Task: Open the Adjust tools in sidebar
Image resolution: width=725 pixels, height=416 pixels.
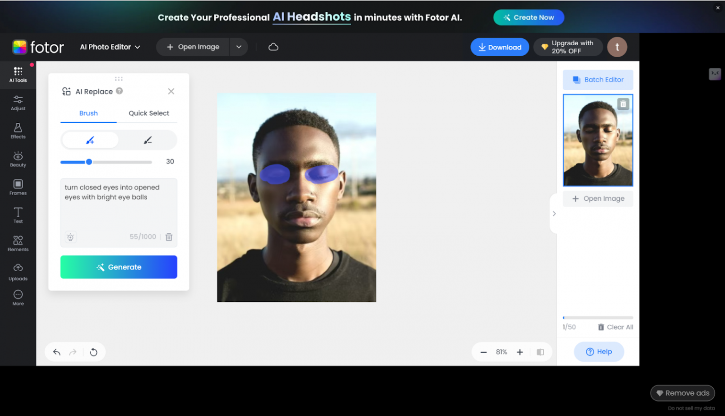Action: [18, 103]
